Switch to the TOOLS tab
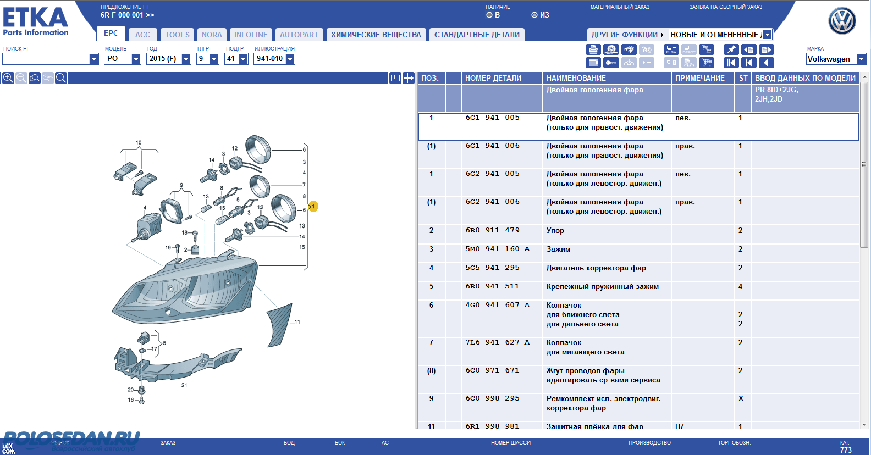The width and height of the screenshot is (871, 455). click(x=177, y=35)
